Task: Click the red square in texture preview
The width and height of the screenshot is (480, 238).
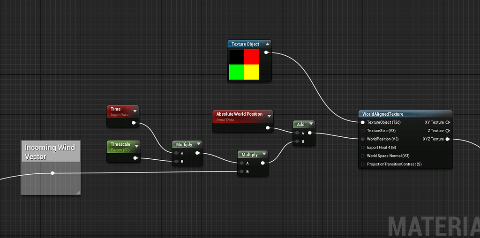Action: [252, 57]
